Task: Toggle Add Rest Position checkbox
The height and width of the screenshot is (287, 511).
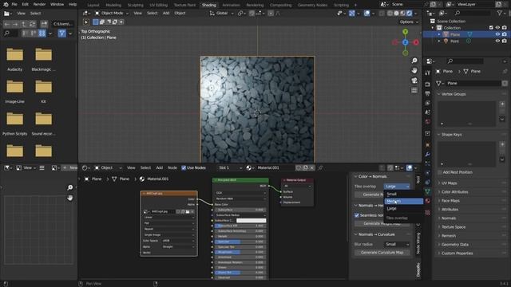Action: point(439,172)
